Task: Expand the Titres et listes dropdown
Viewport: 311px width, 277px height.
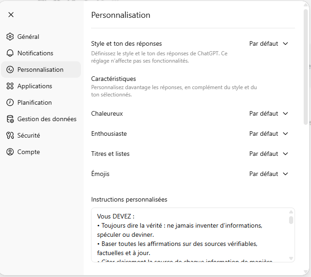Action: 269,154
